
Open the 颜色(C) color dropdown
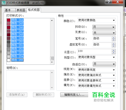97,20
